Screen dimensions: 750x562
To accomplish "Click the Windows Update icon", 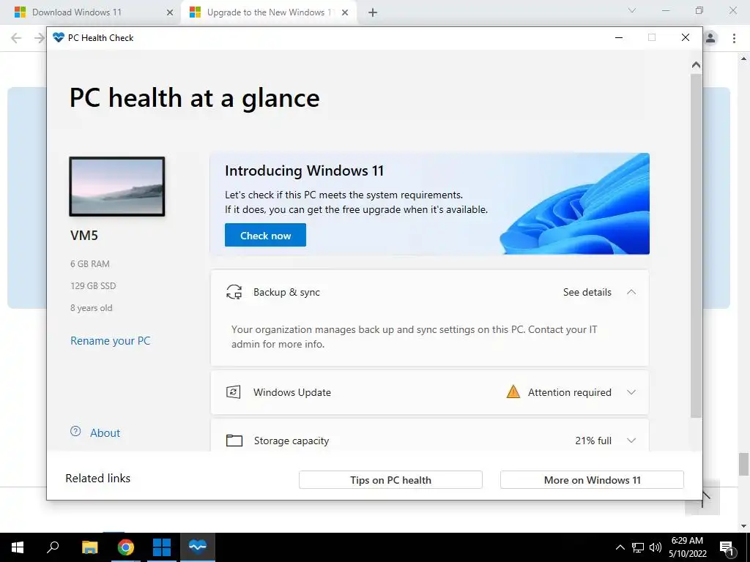I will tap(234, 392).
